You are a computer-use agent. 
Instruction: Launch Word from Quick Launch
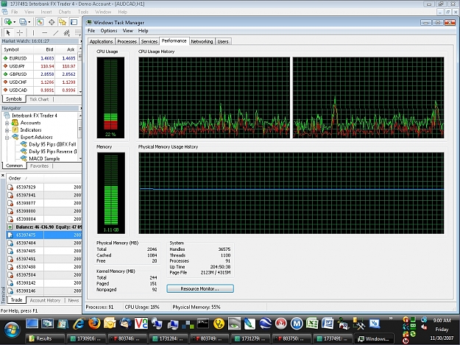coord(328,324)
